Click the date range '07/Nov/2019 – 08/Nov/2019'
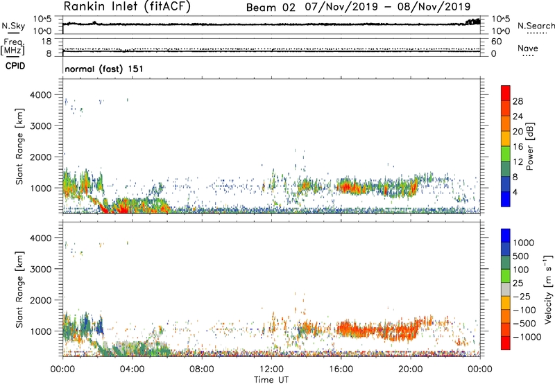Viewport: 555px width, 384px height. tap(388, 7)
